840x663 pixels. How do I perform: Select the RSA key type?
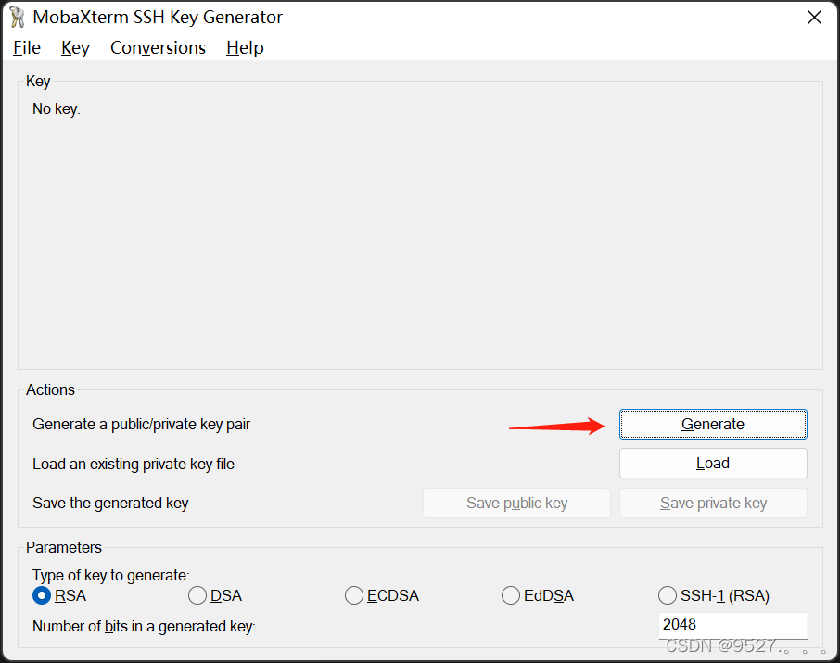tap(41, 595)
